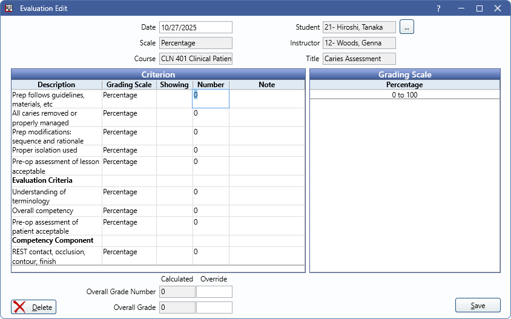511x319 pixels.
Task: Click the Number column header
Action: click(x=211, y=85)
